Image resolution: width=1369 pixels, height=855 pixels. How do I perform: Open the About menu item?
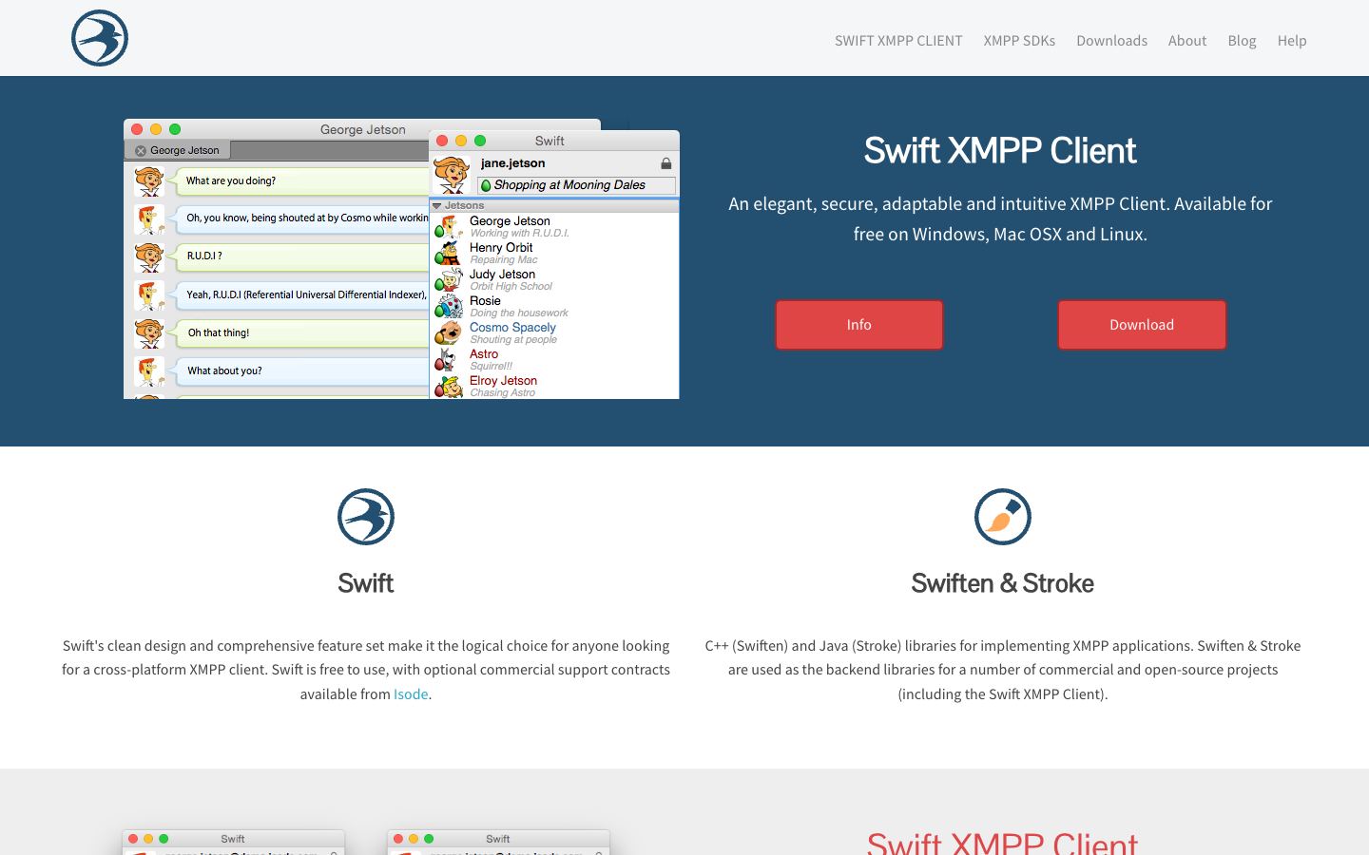click(1187, 41)
